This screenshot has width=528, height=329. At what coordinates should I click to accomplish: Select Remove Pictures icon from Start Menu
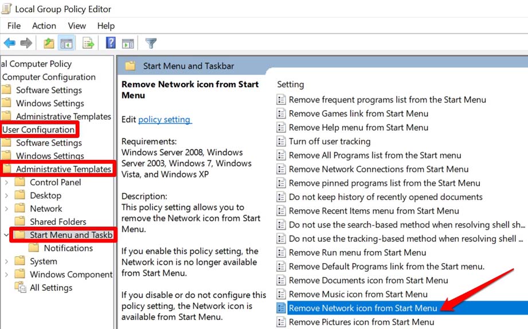(x=361, y=322)
